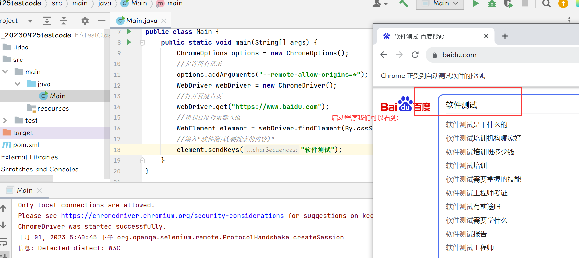Open chromedriver security-considerations link in console

point(172,216)
